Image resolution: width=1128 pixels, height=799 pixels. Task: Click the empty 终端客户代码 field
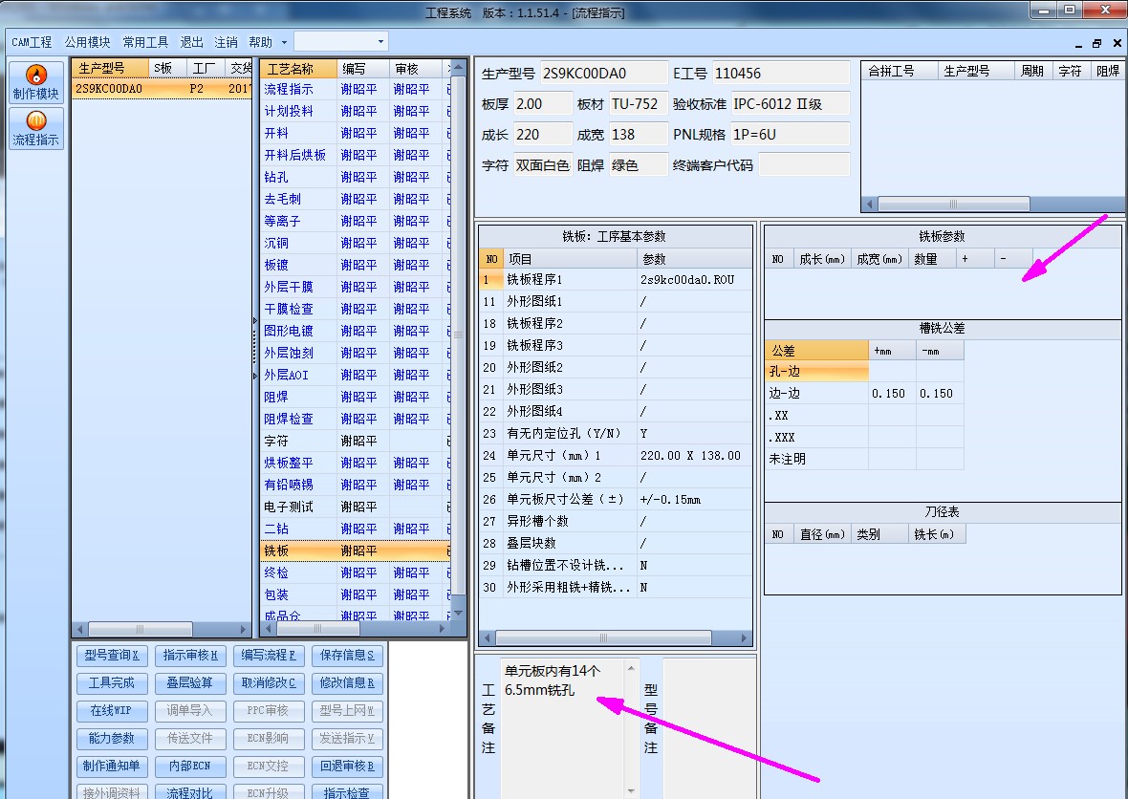coord(804,164)
